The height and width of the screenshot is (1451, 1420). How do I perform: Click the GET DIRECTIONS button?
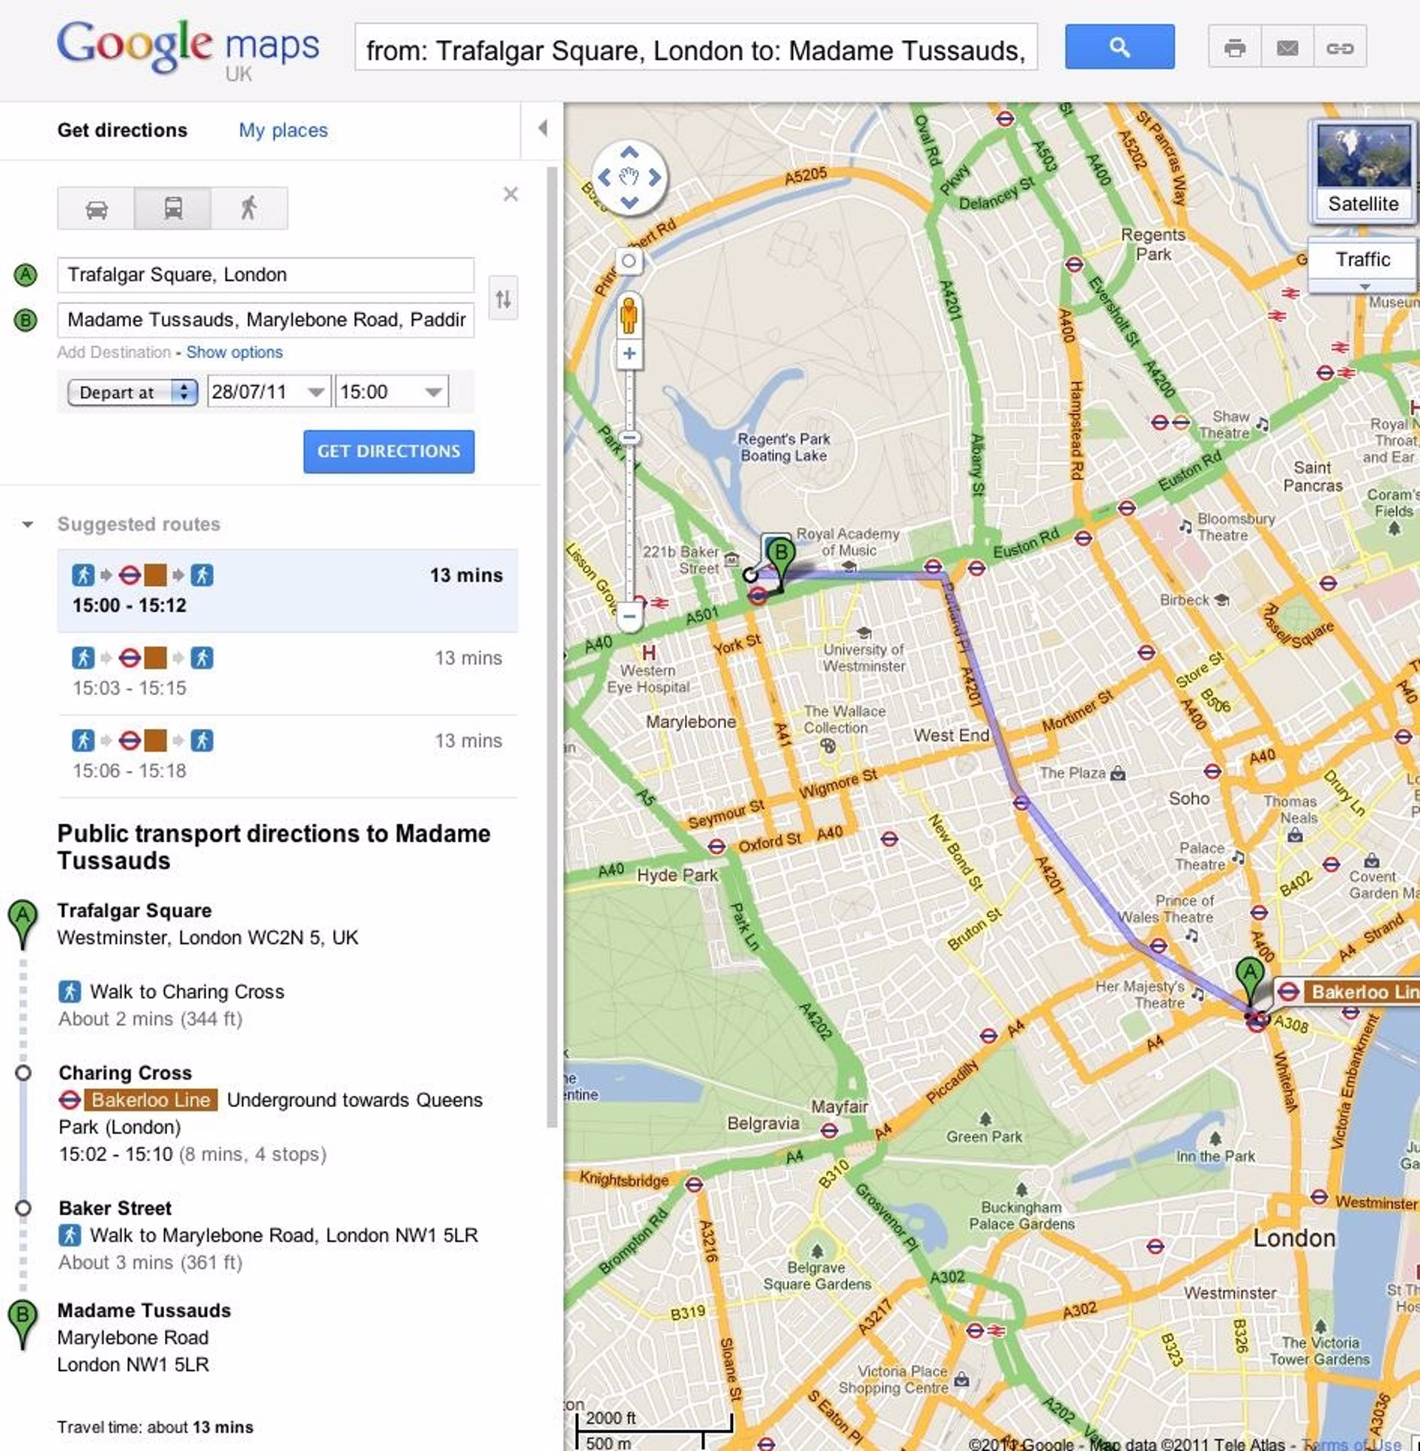388,451
